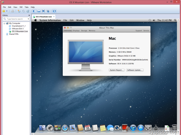Open the VMware File menu
The height and width of the screenshot is (135, 181).
4,7
